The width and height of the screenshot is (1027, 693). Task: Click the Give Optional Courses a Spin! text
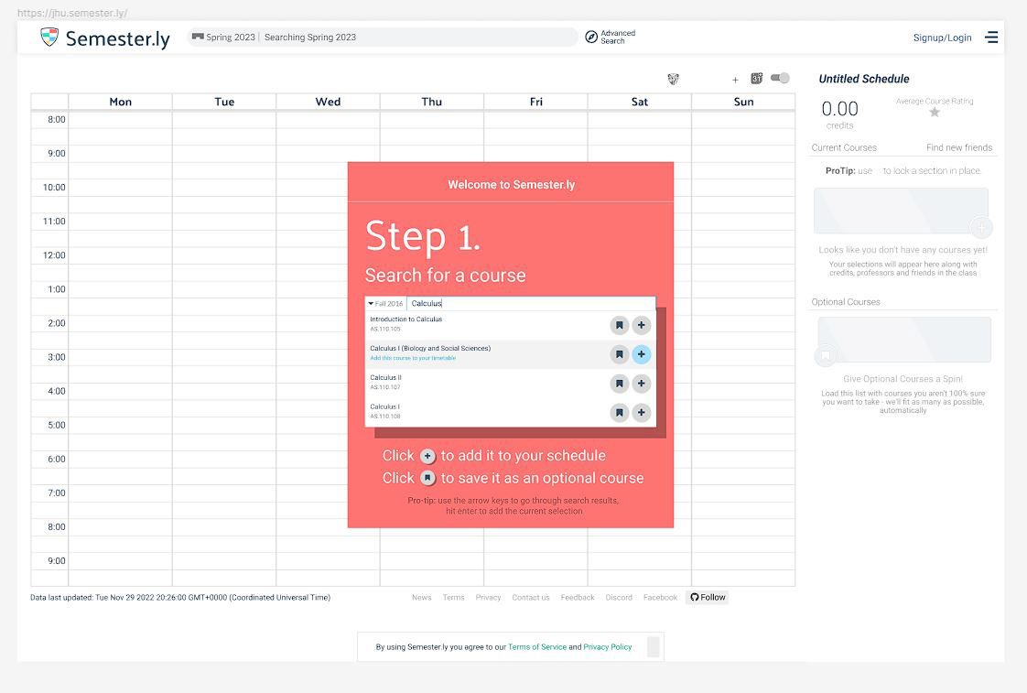[903, 379]
